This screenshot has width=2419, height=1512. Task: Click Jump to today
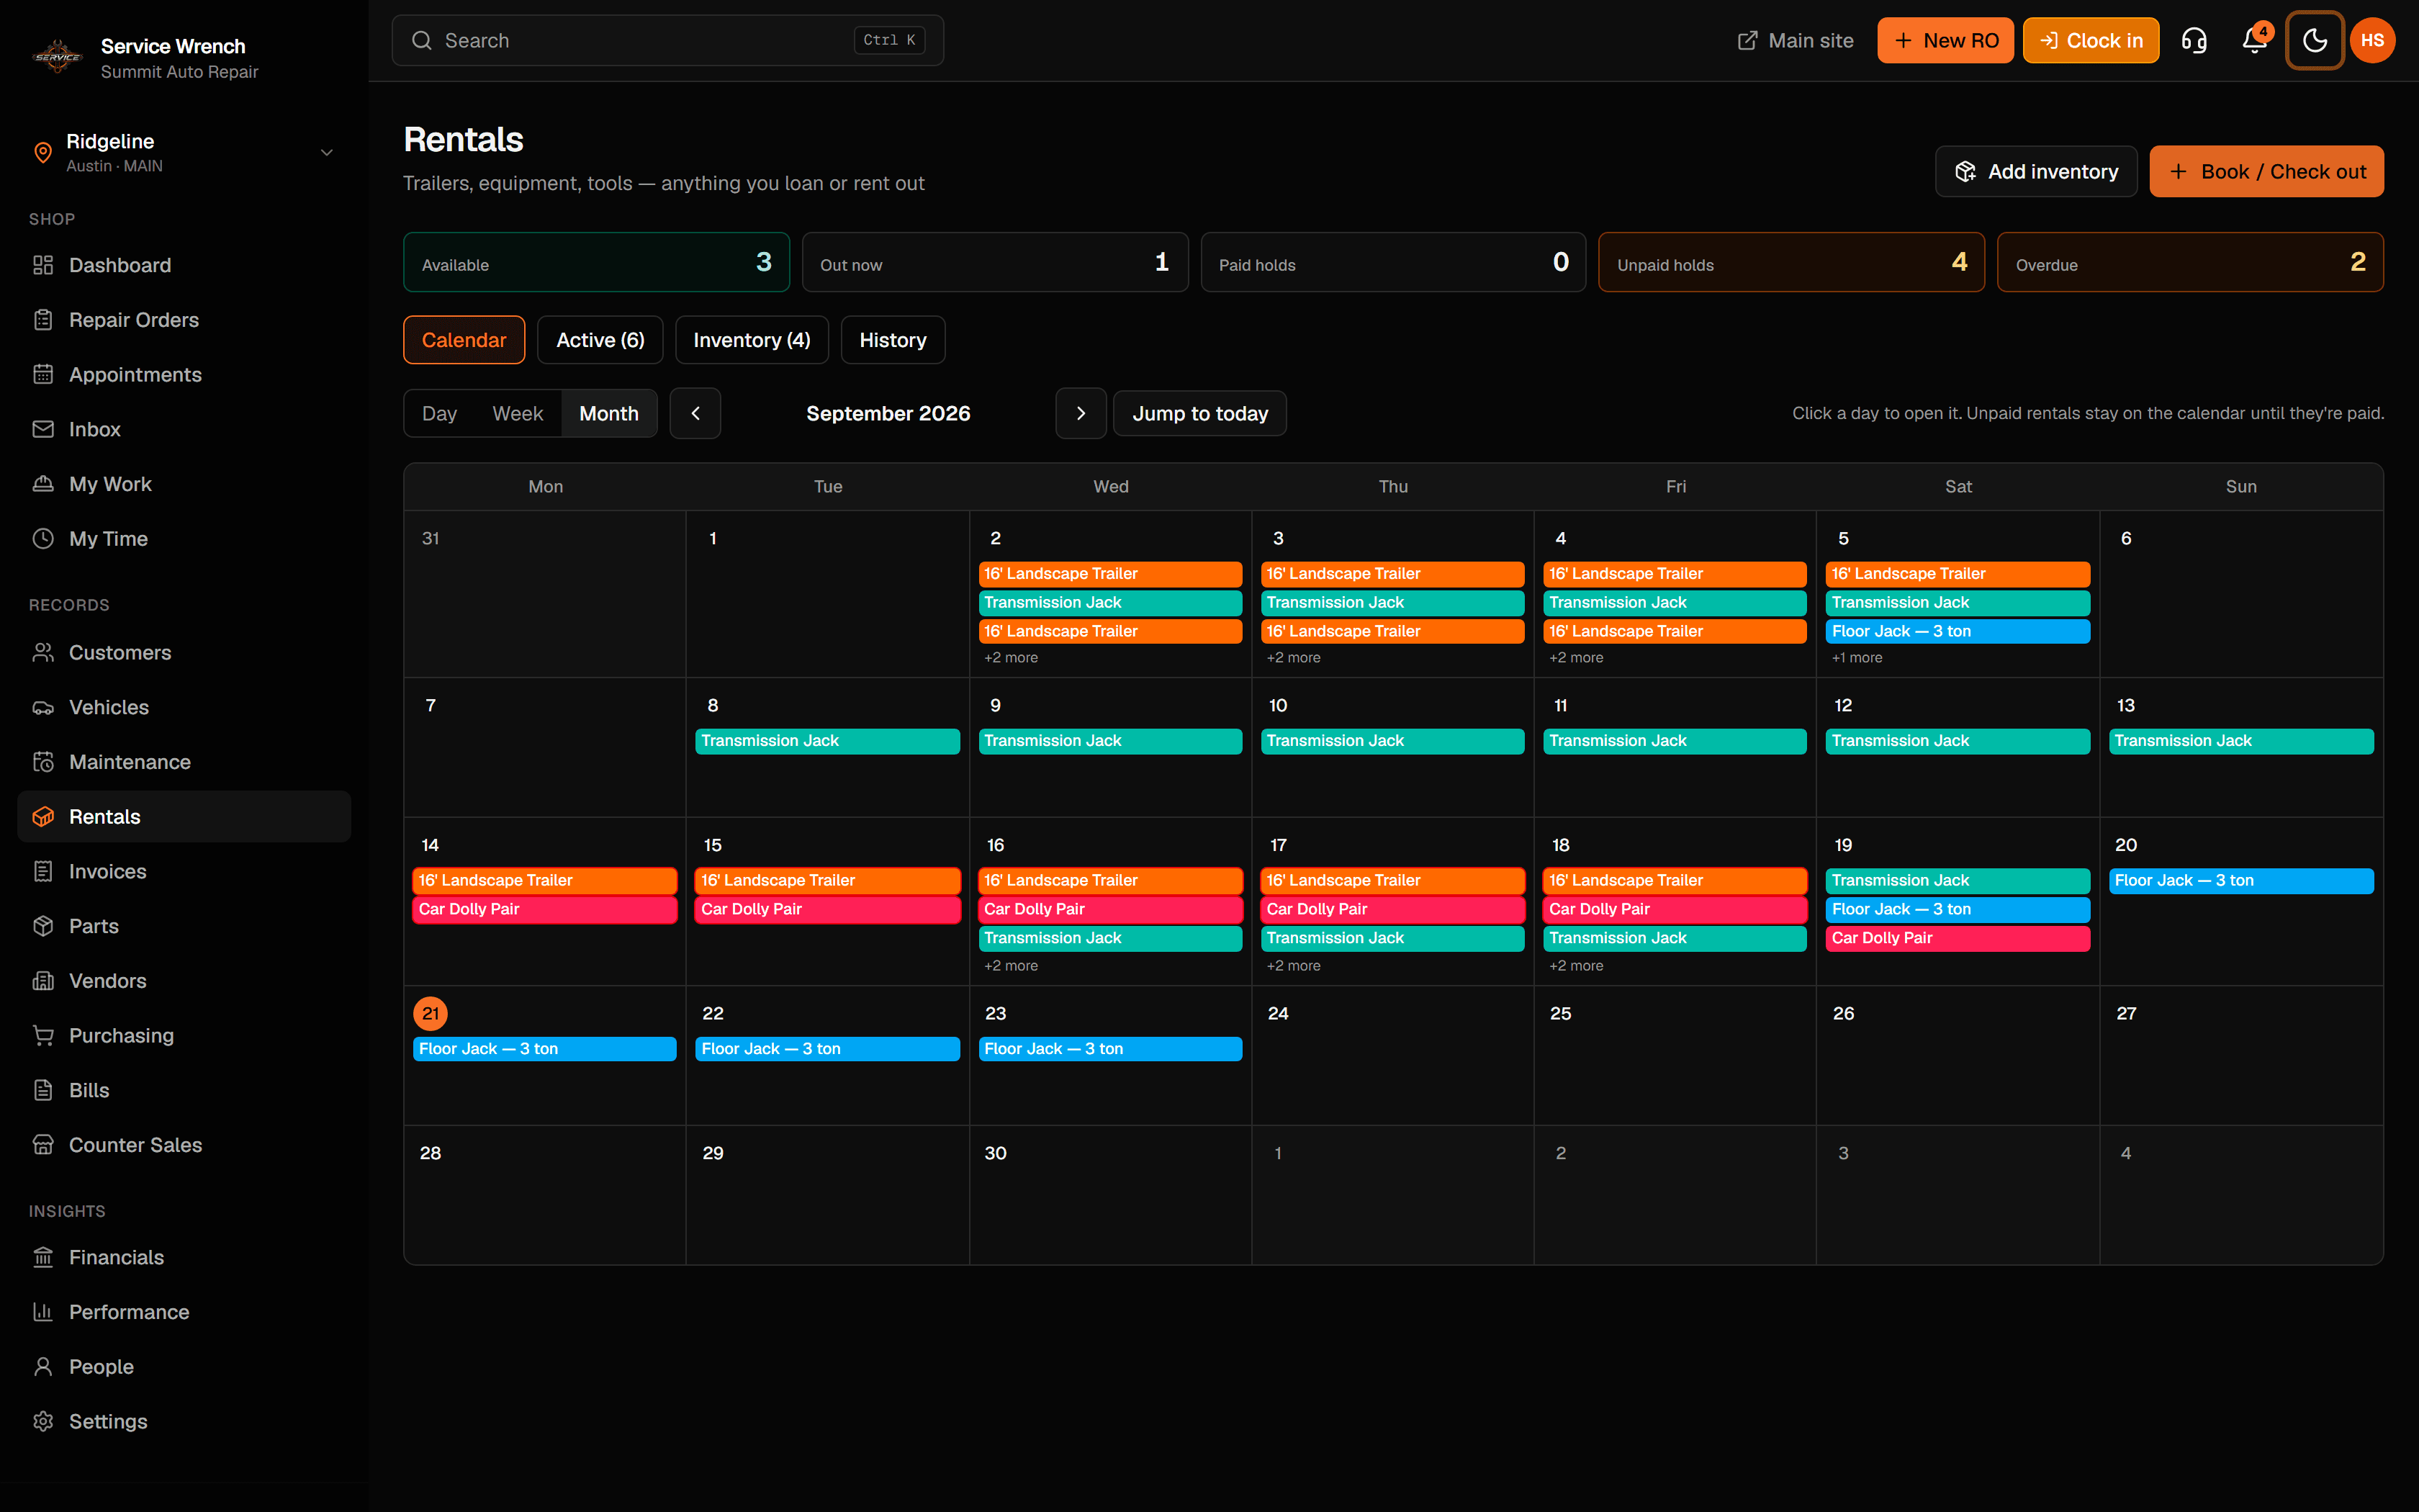(1199, 413)
